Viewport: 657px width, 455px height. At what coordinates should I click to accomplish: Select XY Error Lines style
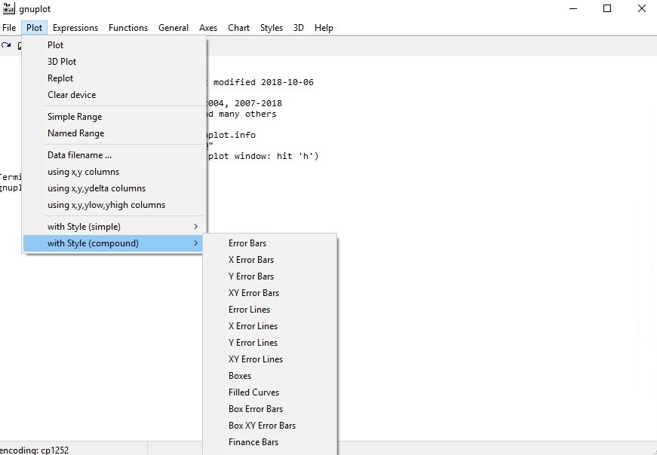click(x=269, y=359)
